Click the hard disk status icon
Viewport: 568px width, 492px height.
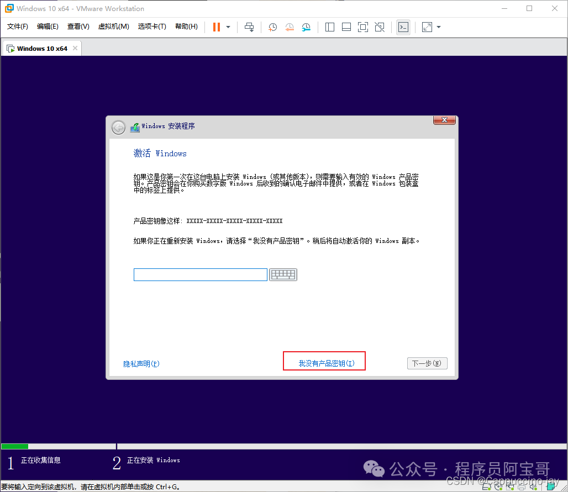(486, 486)
